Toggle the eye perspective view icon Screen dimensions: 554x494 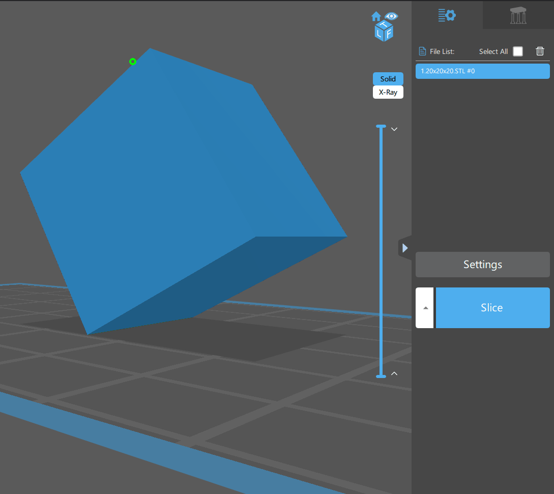click(391, 16)
